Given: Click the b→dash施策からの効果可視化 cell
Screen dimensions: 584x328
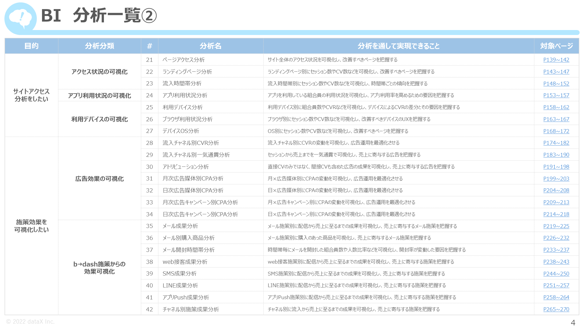Looking at the screenshot, I should [100, 268].
